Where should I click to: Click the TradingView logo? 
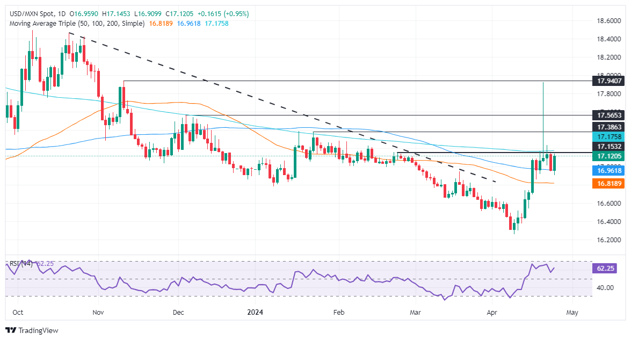click(32, 330)
